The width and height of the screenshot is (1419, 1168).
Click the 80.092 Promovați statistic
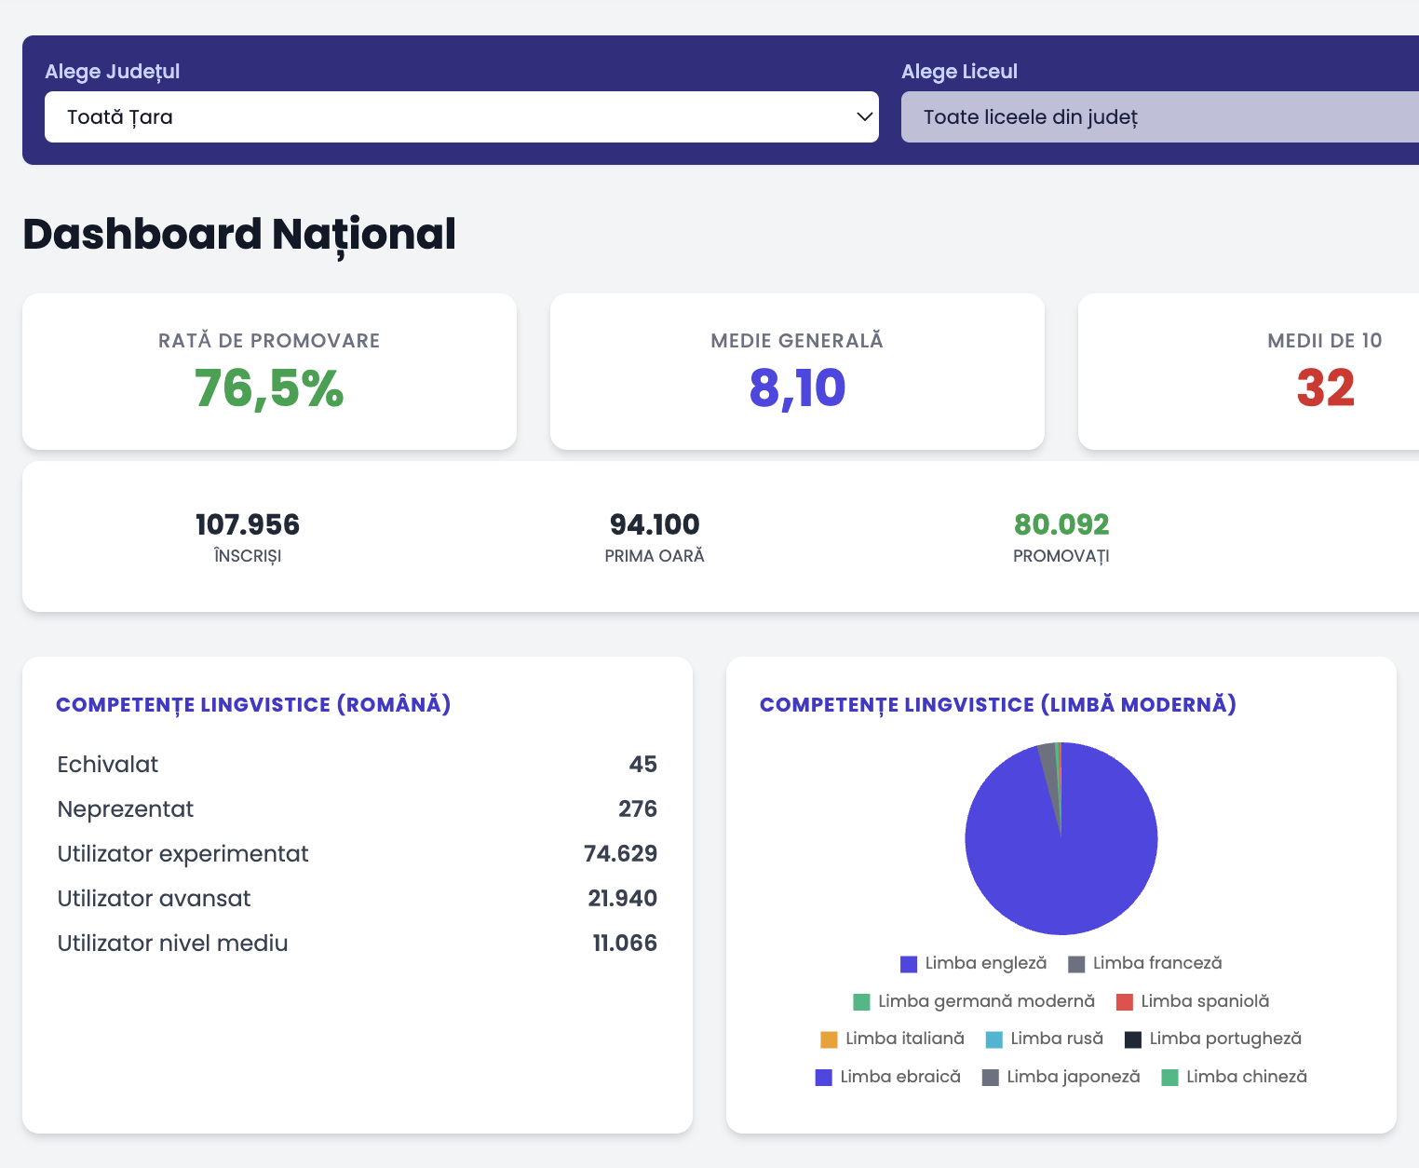(1061, 537)
